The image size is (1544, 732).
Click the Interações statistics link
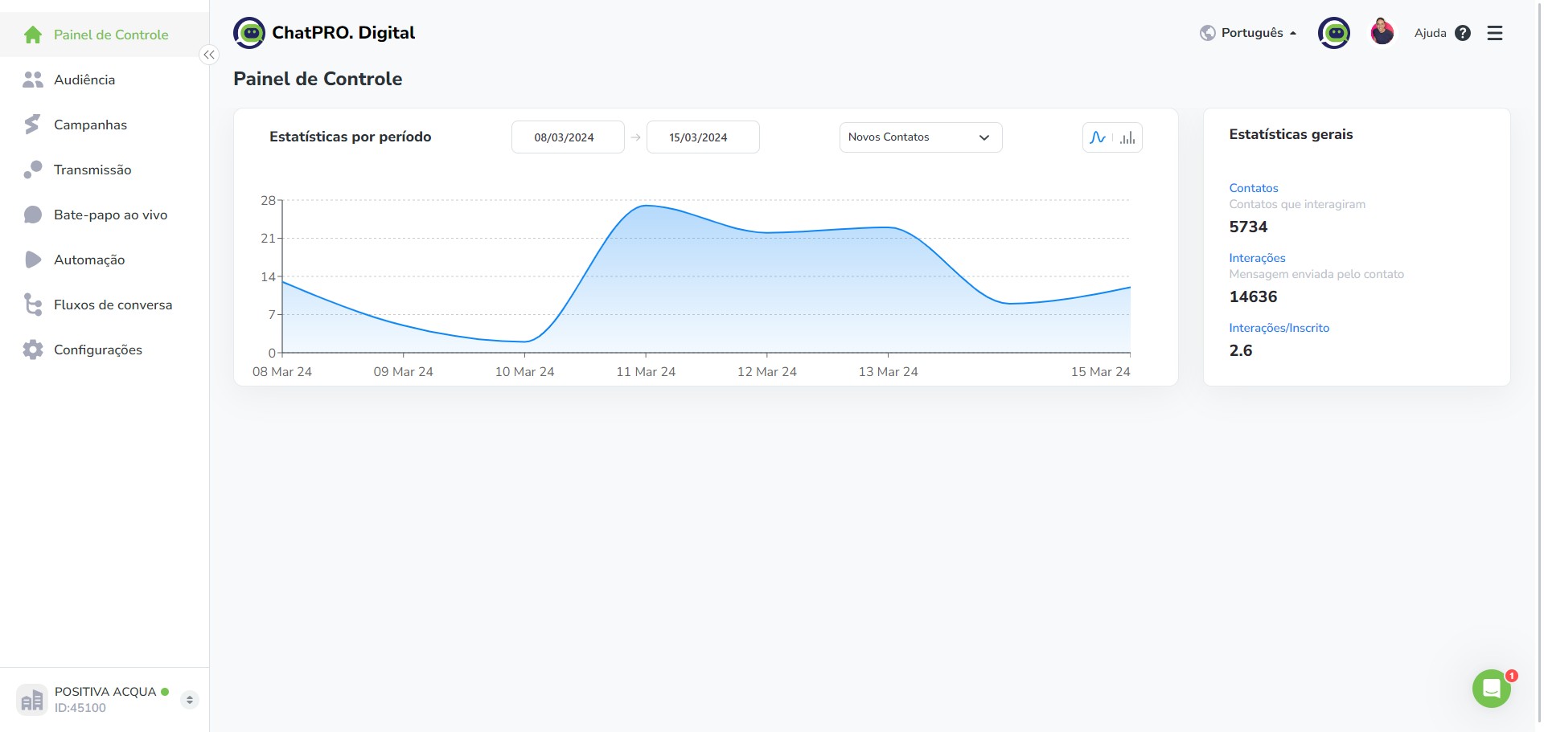coord(1257,258)
